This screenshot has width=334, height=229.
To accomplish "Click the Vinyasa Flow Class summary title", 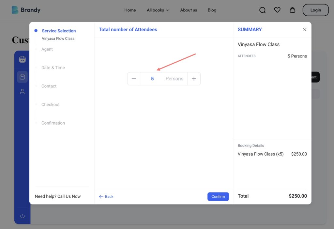I will pos(259,44).
